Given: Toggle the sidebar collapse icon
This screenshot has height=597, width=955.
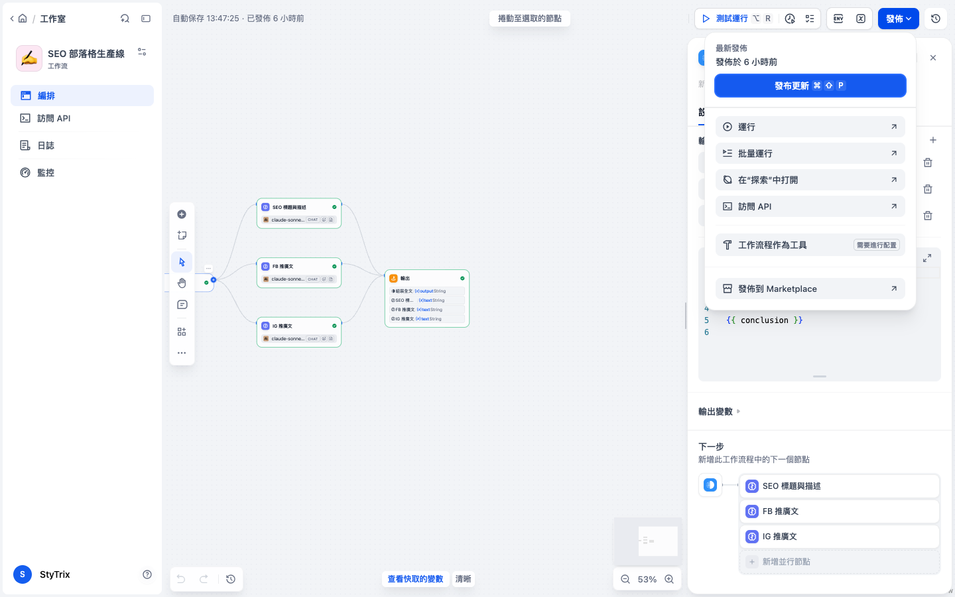Looking at the screenshot, I should (x=146, y=19).
